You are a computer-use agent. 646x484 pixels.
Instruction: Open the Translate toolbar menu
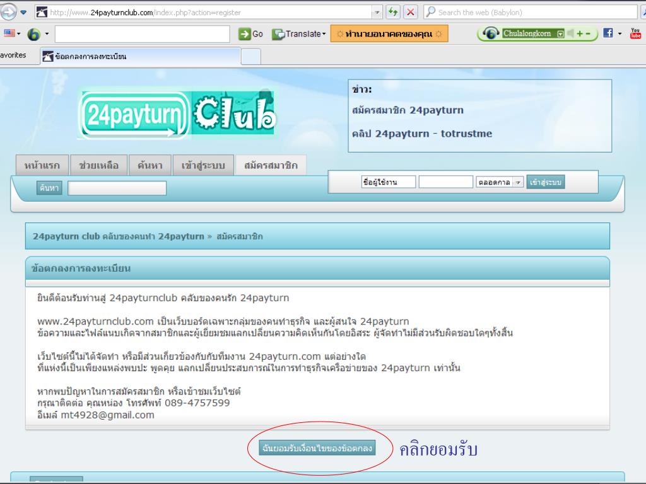(299, 34)
